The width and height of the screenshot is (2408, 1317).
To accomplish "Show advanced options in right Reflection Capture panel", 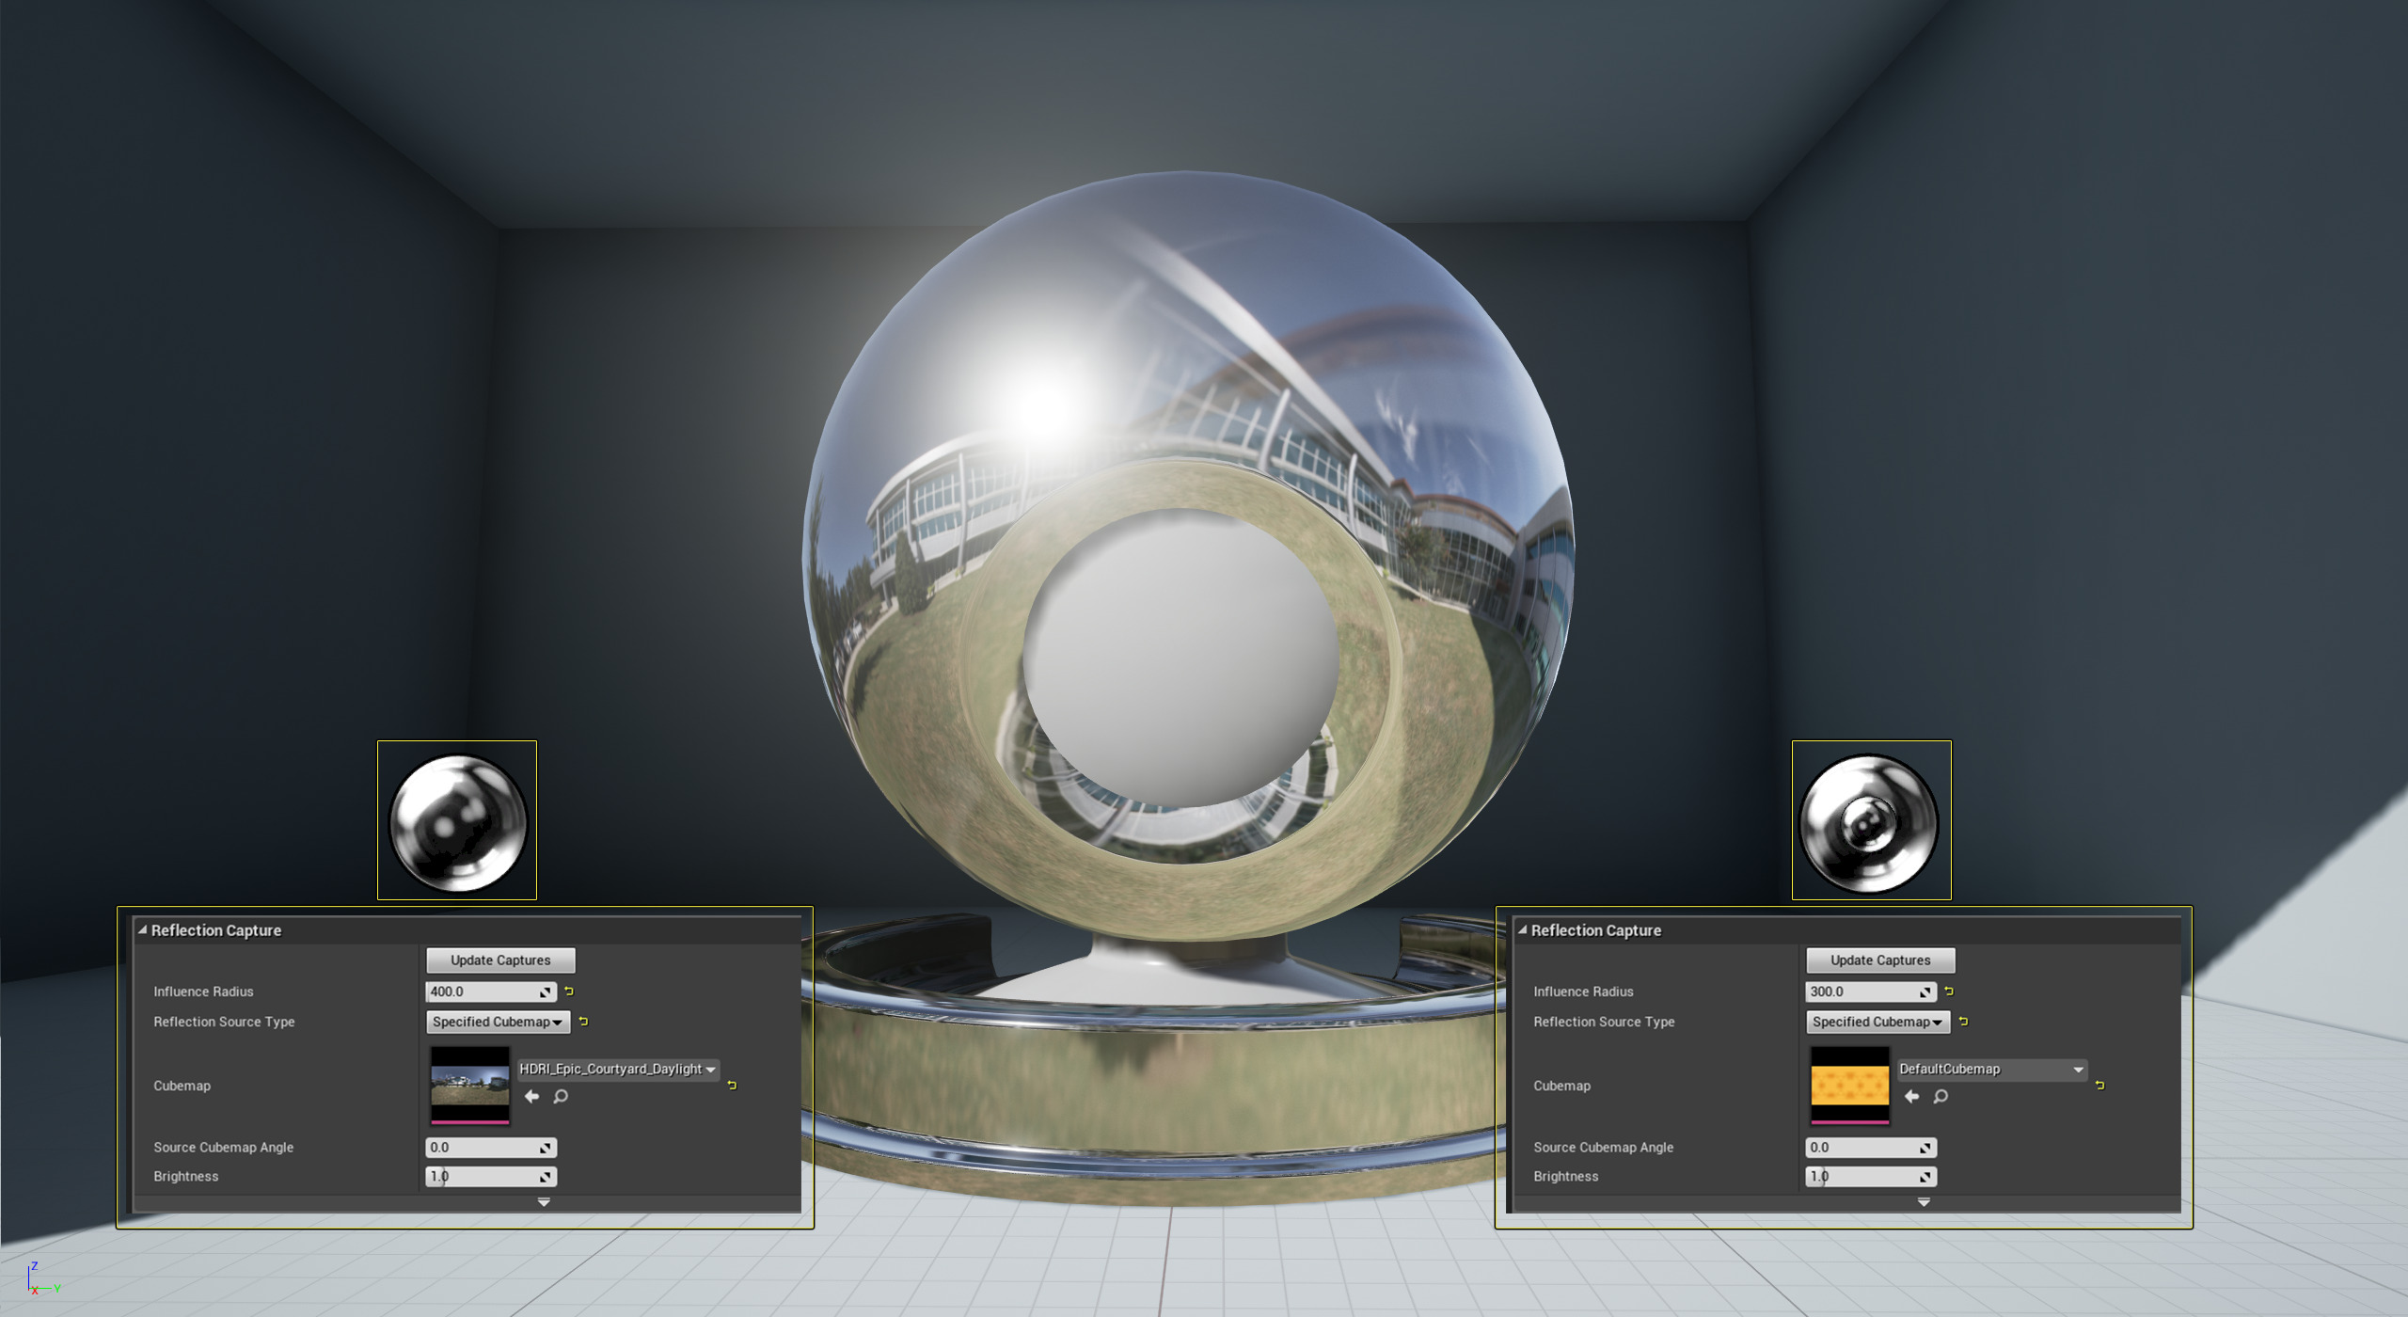I will (x=1924, y=1202).
